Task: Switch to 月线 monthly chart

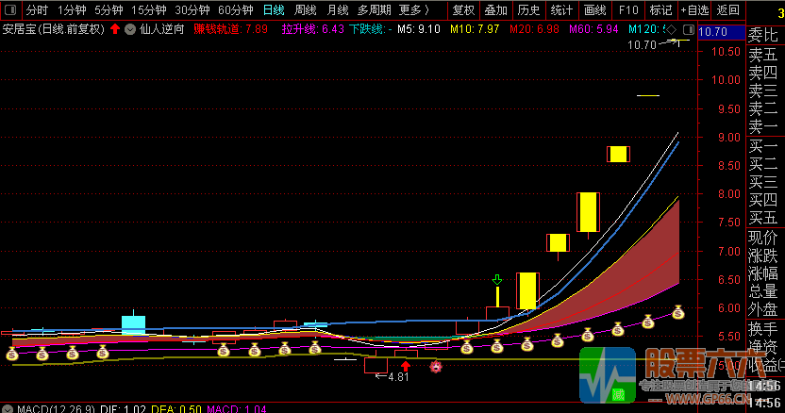Action: pos(337,10)
